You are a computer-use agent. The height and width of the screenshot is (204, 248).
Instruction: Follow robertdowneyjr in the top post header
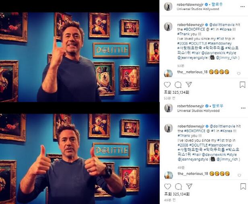(x=217, y=4)
